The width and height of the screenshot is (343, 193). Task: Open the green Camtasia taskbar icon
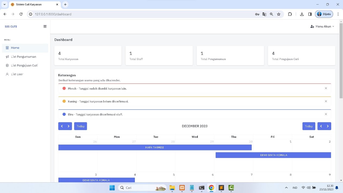[231, 188]
